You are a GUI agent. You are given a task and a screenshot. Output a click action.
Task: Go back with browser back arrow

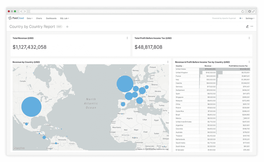pos(21,11)
